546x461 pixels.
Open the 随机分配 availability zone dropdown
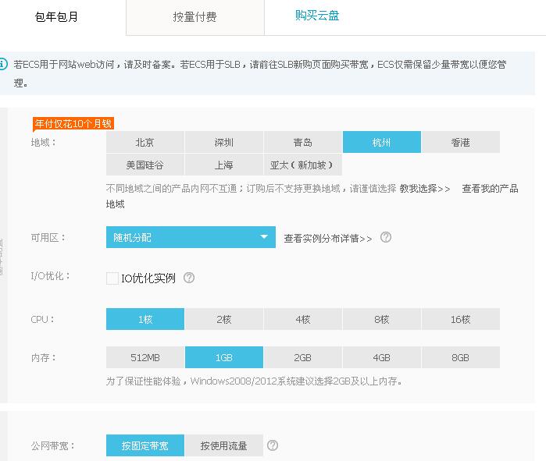191,237
